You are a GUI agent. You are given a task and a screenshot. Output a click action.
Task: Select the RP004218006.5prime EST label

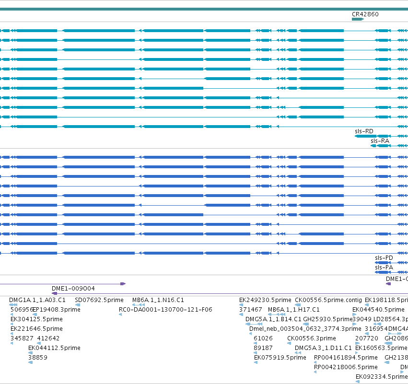(x=346, y=367)
